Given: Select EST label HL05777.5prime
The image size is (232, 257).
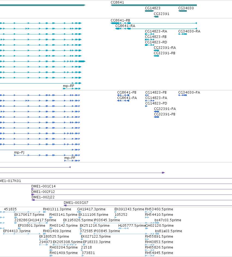Looking at the screenshot, I should (x=132, y=226).
